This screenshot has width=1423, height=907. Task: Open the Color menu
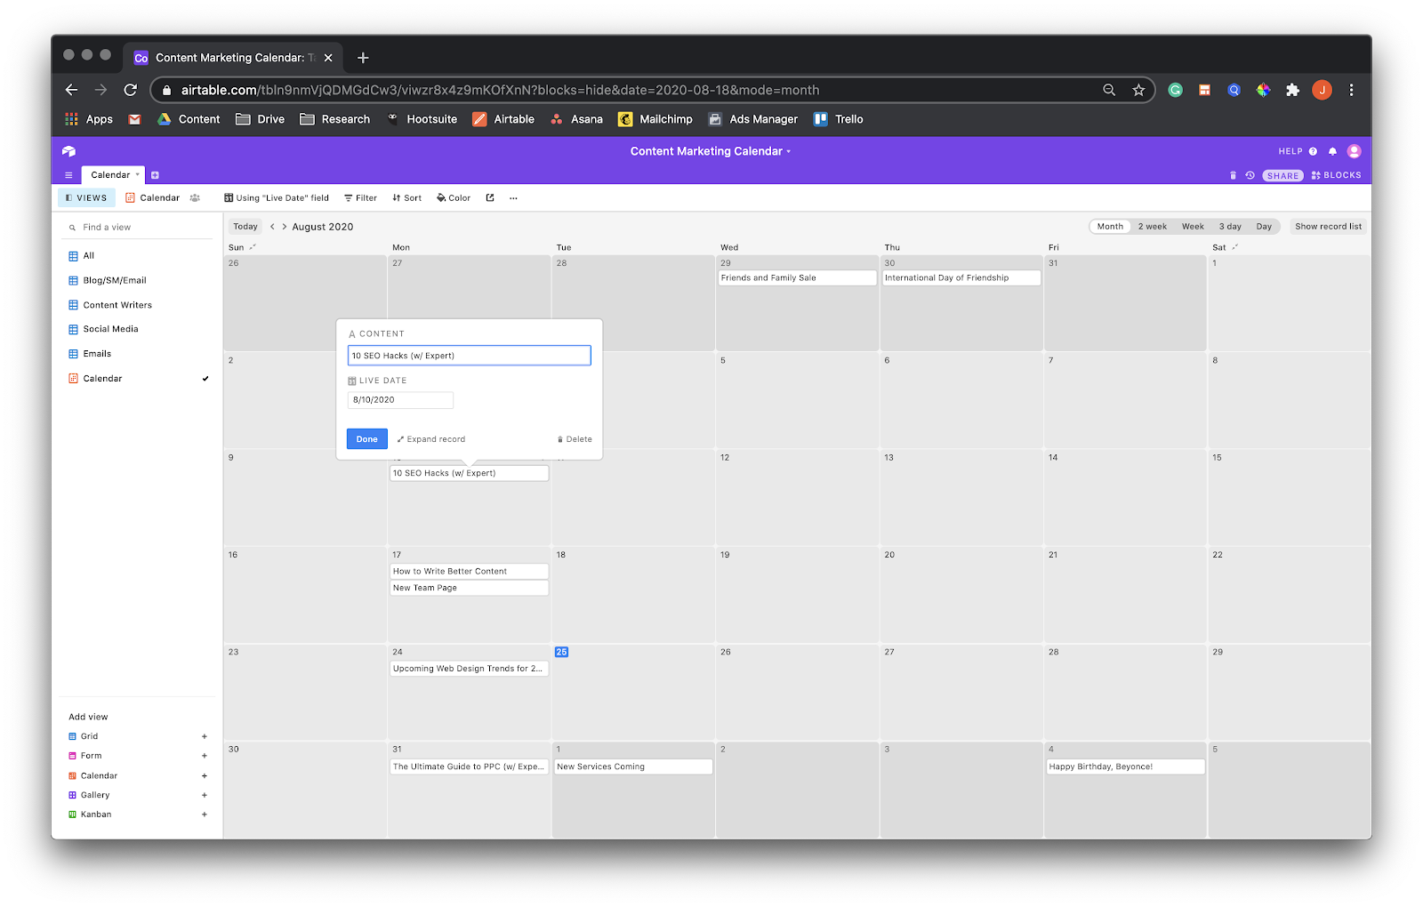[x=454, y=198]
